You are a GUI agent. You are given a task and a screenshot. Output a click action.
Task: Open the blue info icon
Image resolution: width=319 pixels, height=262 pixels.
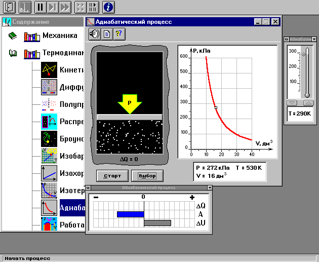pos(108,7)
